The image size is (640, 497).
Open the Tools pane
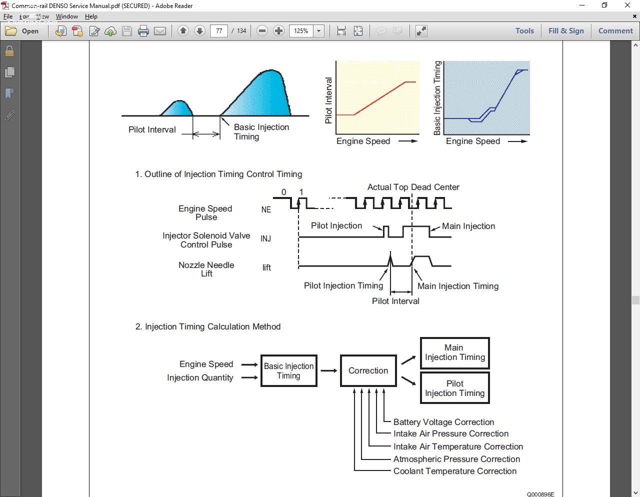pos(524,31)
